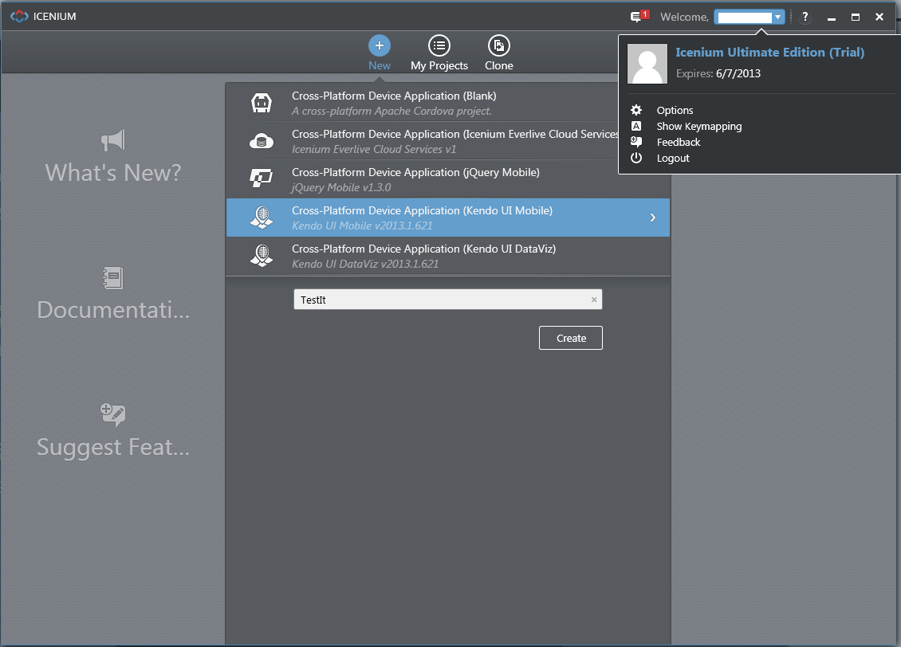
Task: Select the jQuery Mobile application template
Action: coord(448,179)
